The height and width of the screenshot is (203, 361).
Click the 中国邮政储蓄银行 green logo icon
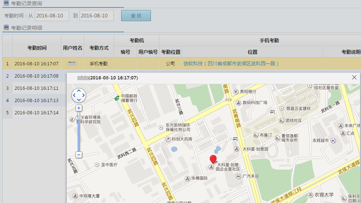117,98
